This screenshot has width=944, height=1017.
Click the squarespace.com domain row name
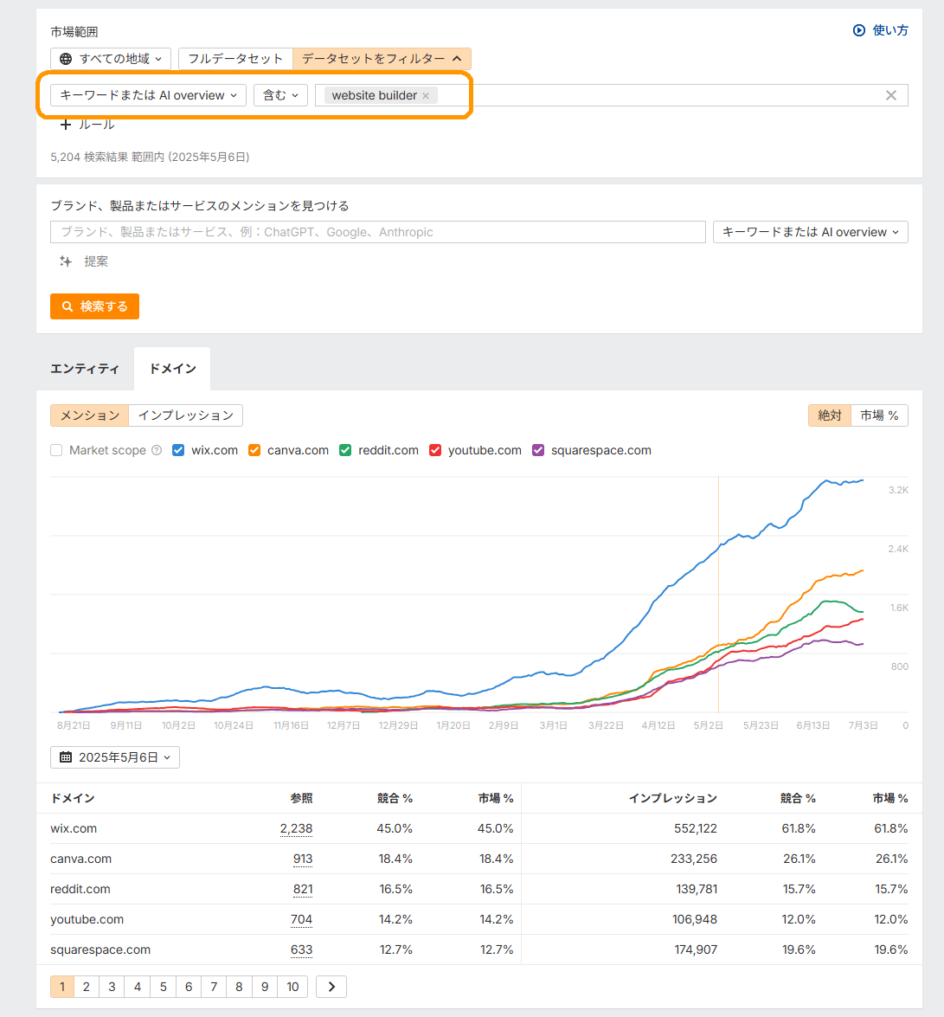(x=100, y=949)
